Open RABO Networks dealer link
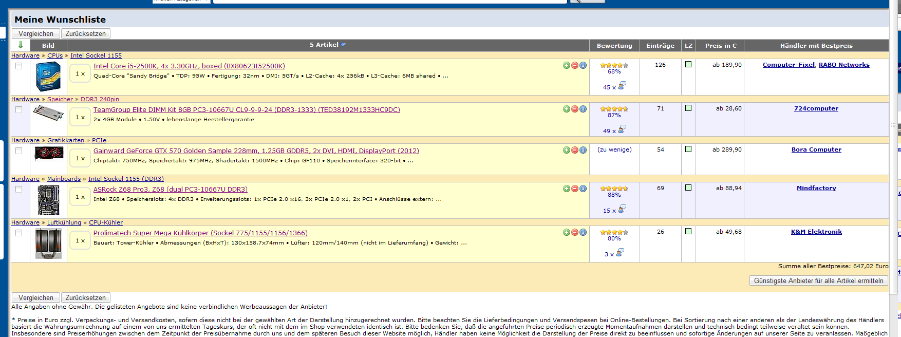901x337 pixels. (x=844, y=65)
